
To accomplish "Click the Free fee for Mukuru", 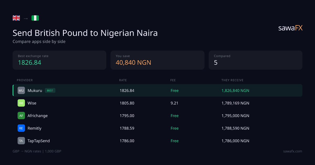I will (x=175, y=90).
